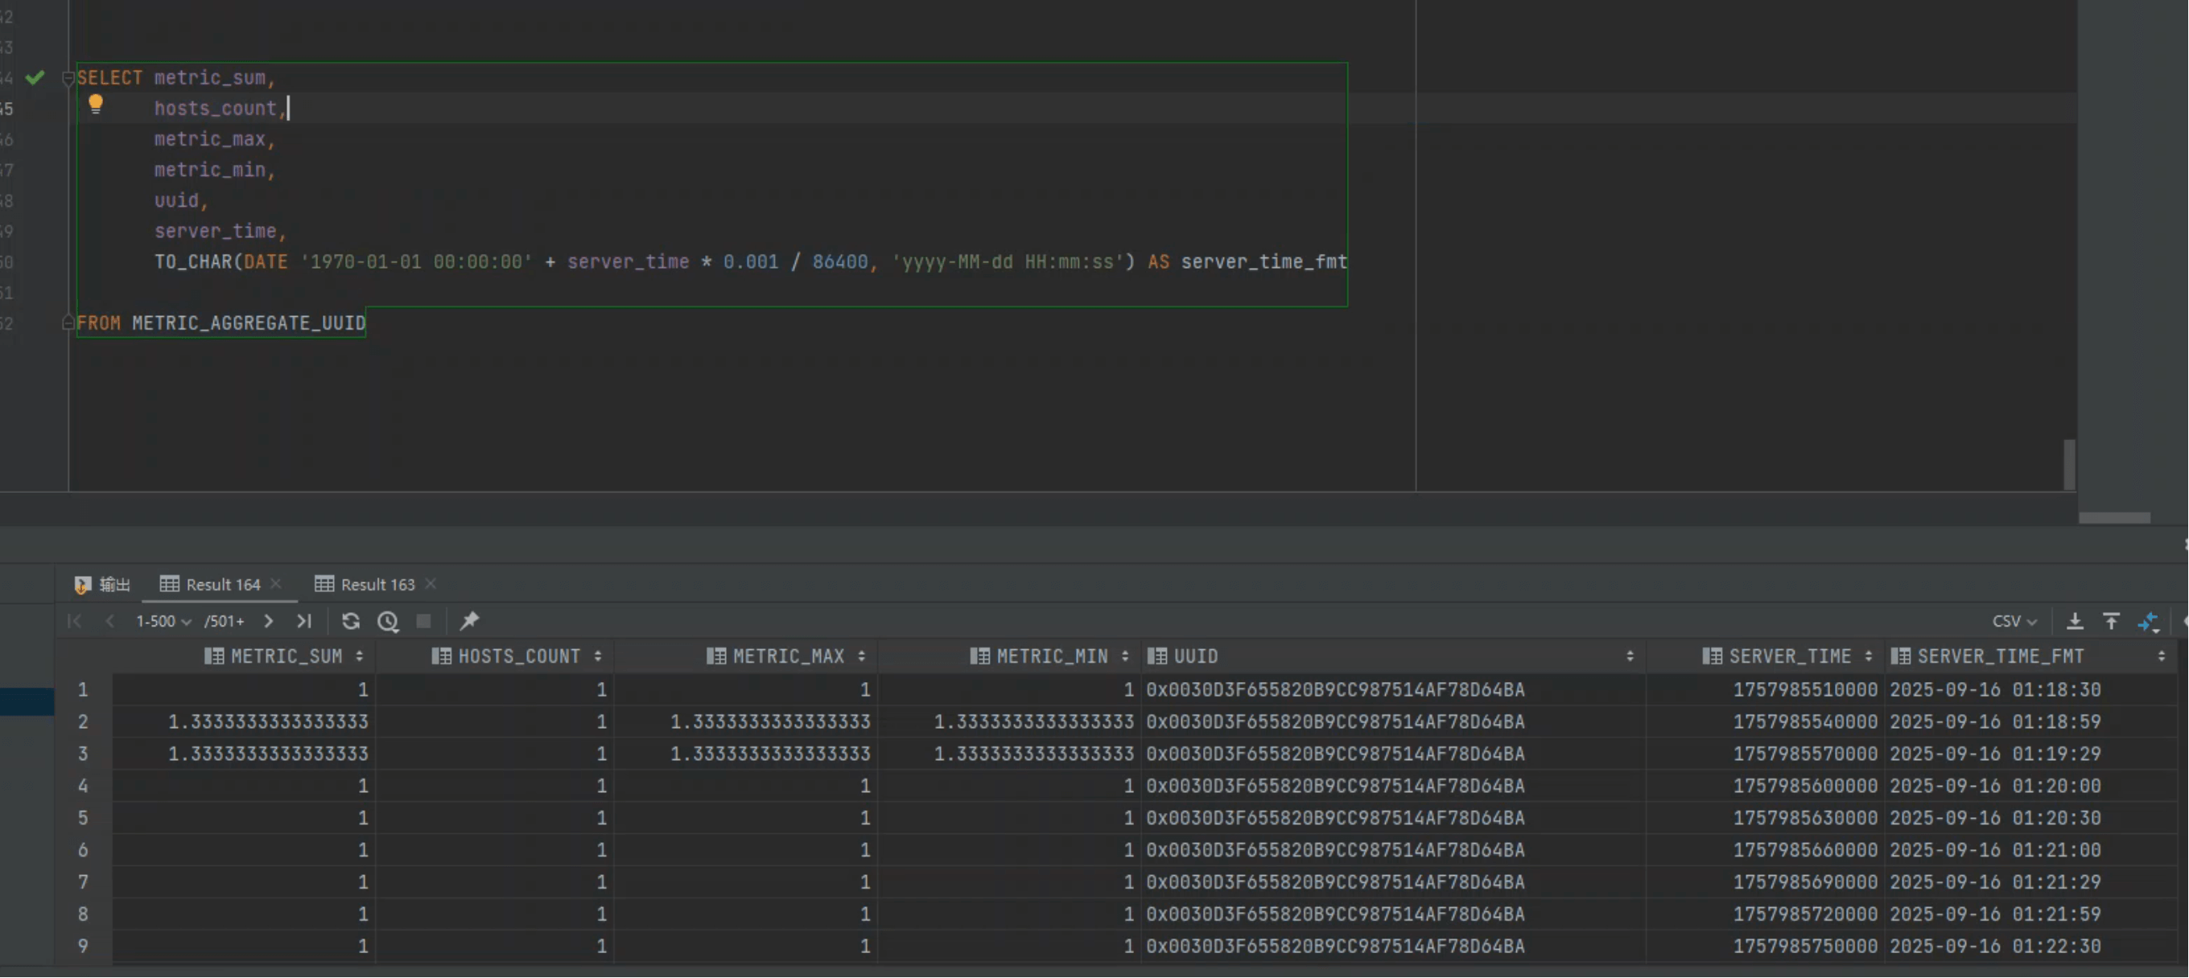This screenshot has height=978, width=2189.
Task: Click the sort arrows on METRIC_MIN header
Action: (1125, 656)
